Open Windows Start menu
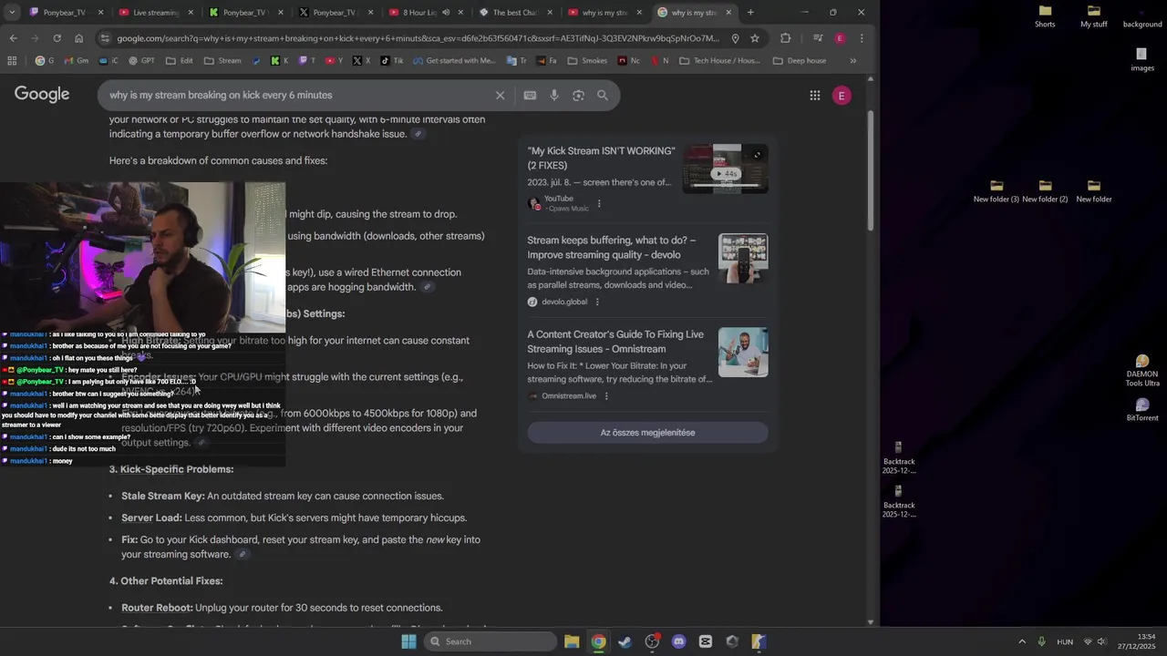Screen dimensions: 1167x656 tap(408, 641)
